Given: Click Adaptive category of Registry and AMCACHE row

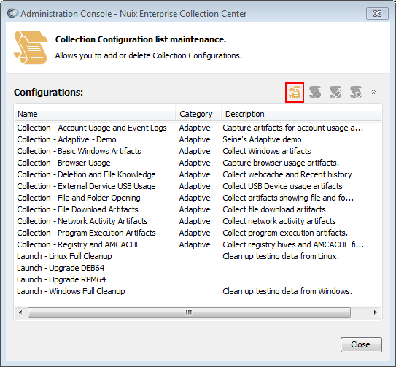Looking at the screenshot, I should (195, 244).
